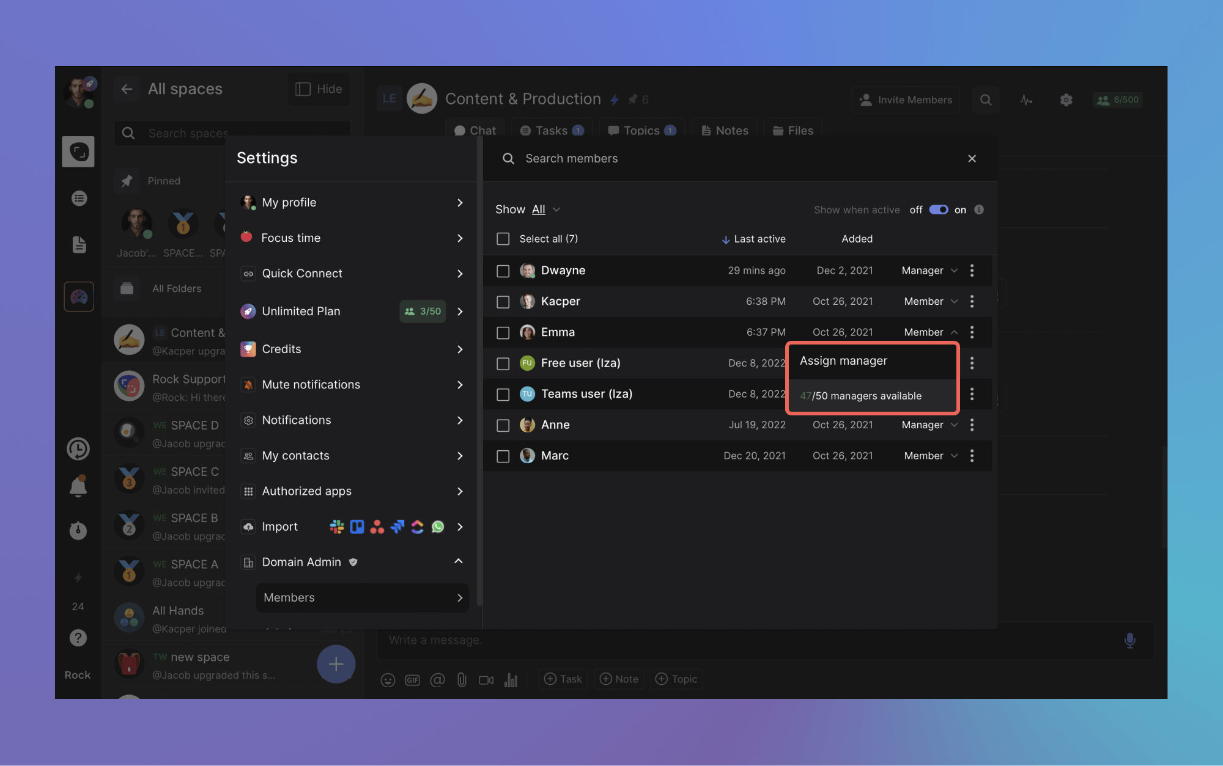Check the Select all members checkbox
The height and width of the screenshot is (766, 1223).
(503, 239)
